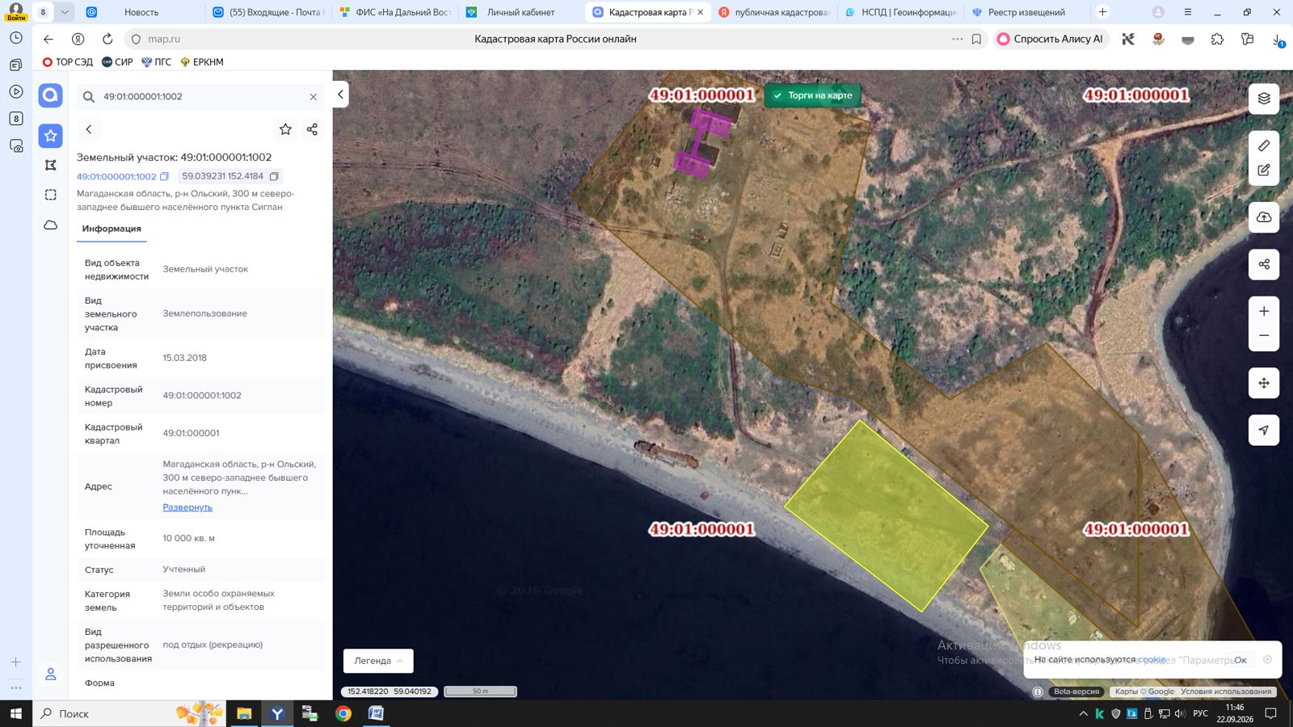
Task: Open the map layers panel
Action: click(x=1264, y=99)
